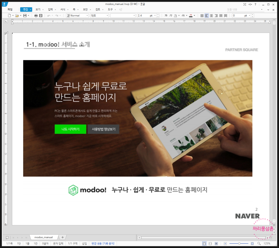Click the redo arrow icon
Image resolution: width=279 pixels, height=248 pixels.
(x=57, y=16)
